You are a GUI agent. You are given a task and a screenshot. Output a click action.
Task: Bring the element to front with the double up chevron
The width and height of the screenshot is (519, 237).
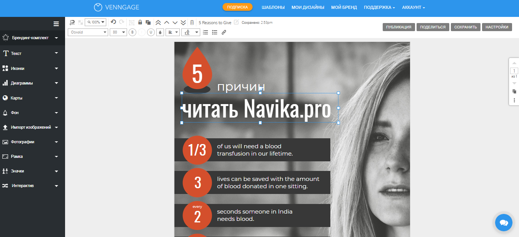[x=158, y=22]
